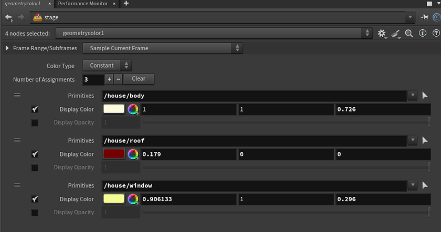Disable Display Color checkbox for /house/body

coord(35,109)
